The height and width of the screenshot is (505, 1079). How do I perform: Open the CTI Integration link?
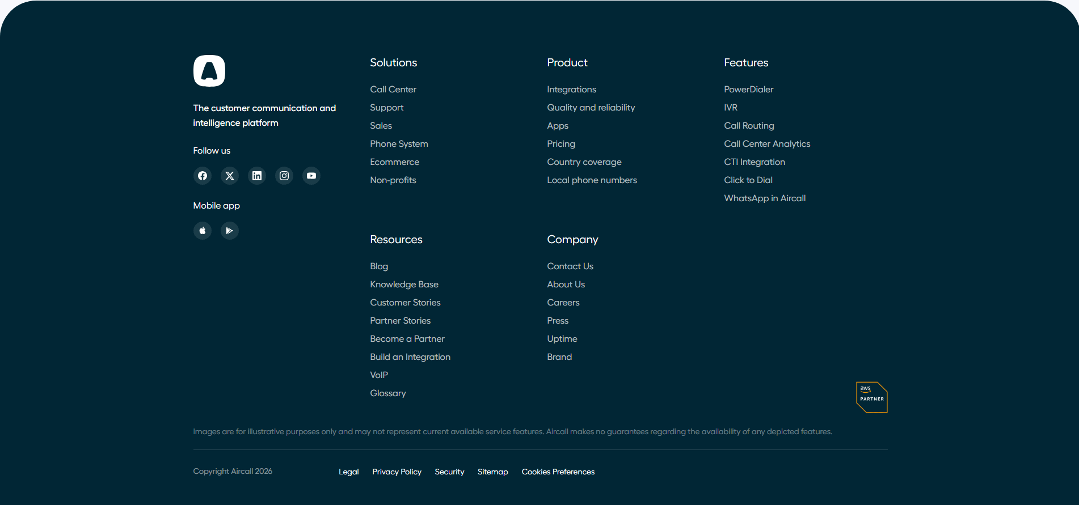tap(755, 162)
